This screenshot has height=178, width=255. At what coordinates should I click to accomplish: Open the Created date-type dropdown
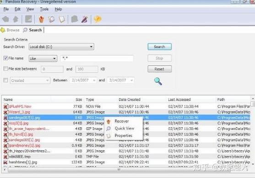(30, 80)
